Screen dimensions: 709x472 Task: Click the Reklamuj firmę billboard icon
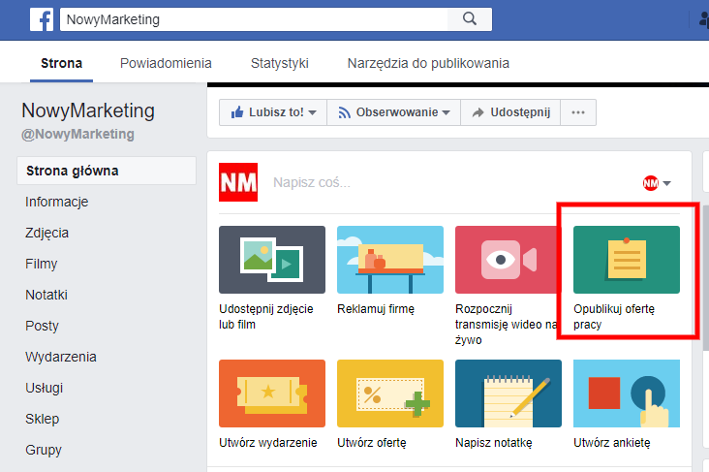pyautogui.click(x=389, y=260)
